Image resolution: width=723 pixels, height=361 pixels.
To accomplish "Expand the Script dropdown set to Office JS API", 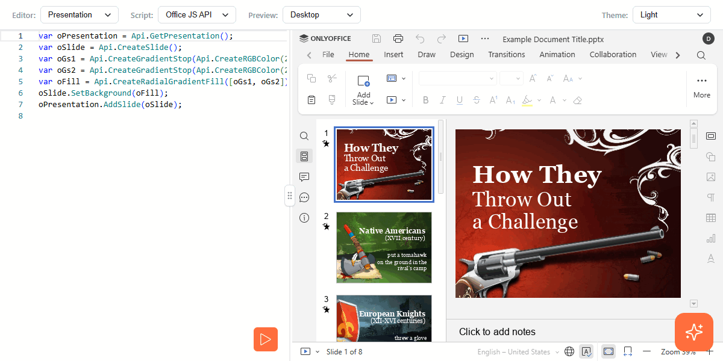I will [197, 15].
